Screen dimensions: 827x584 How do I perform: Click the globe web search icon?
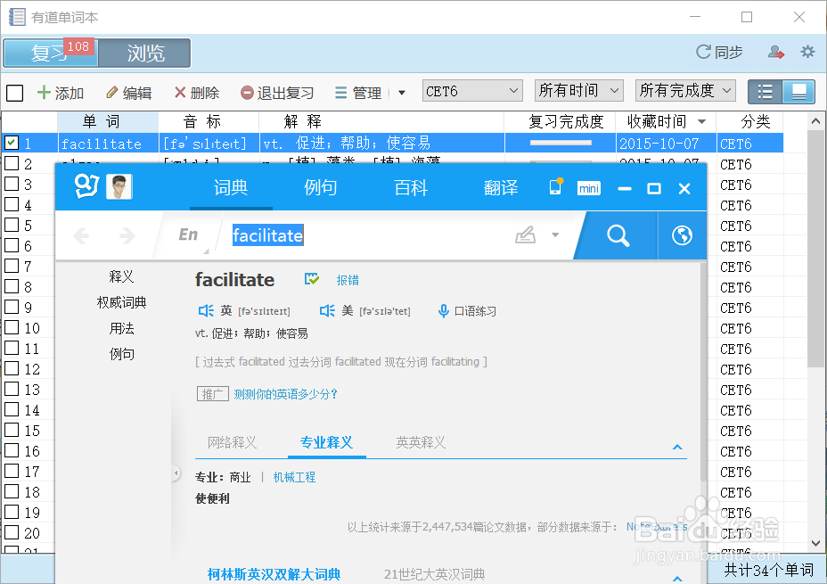(x=682, y=235)
